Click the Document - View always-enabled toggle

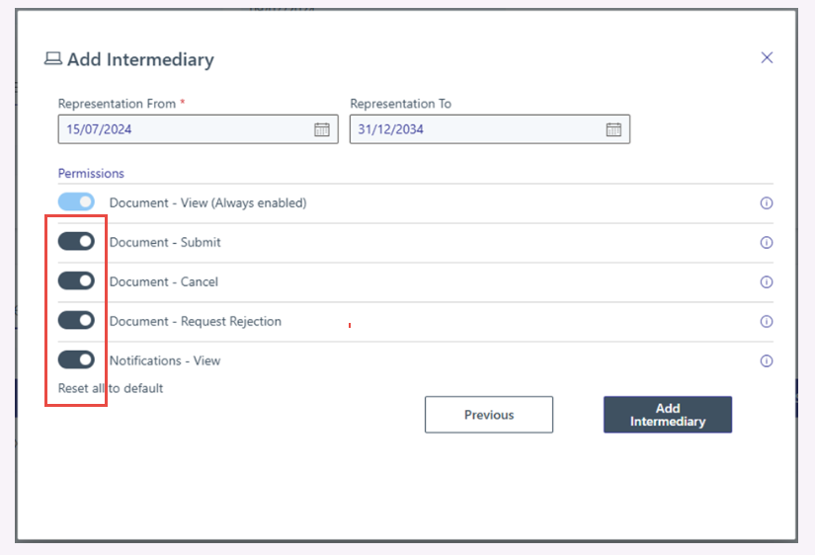click(x=76, y=202)
